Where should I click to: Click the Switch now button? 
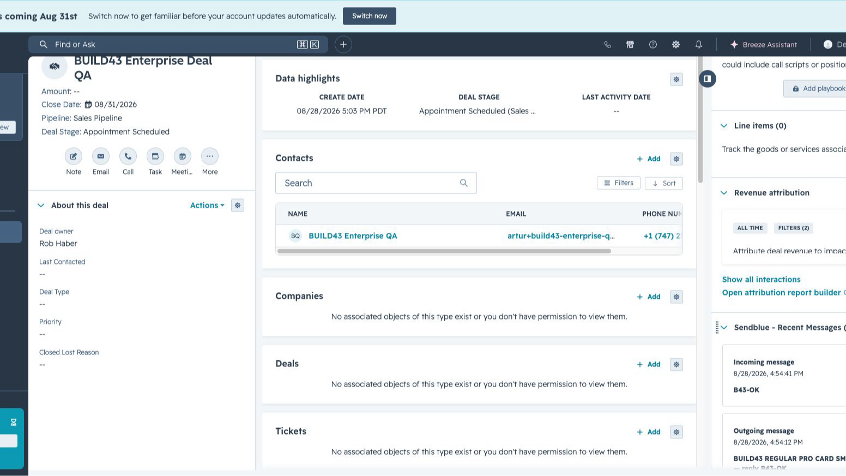[369, 16]
